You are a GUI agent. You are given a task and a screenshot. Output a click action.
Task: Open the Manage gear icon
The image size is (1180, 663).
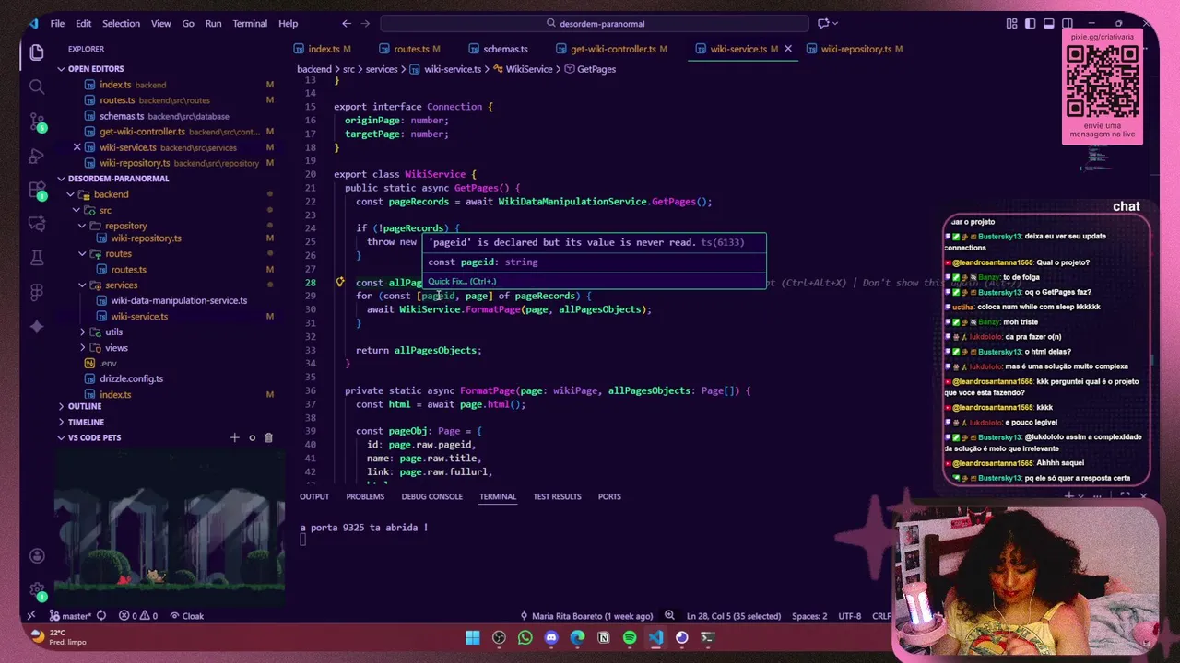pyautogui.click(x=37, y=589)
